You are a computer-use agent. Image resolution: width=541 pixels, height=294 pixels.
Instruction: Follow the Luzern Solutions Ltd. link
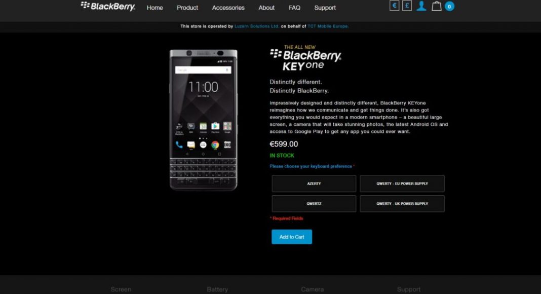tap(257, 26)
